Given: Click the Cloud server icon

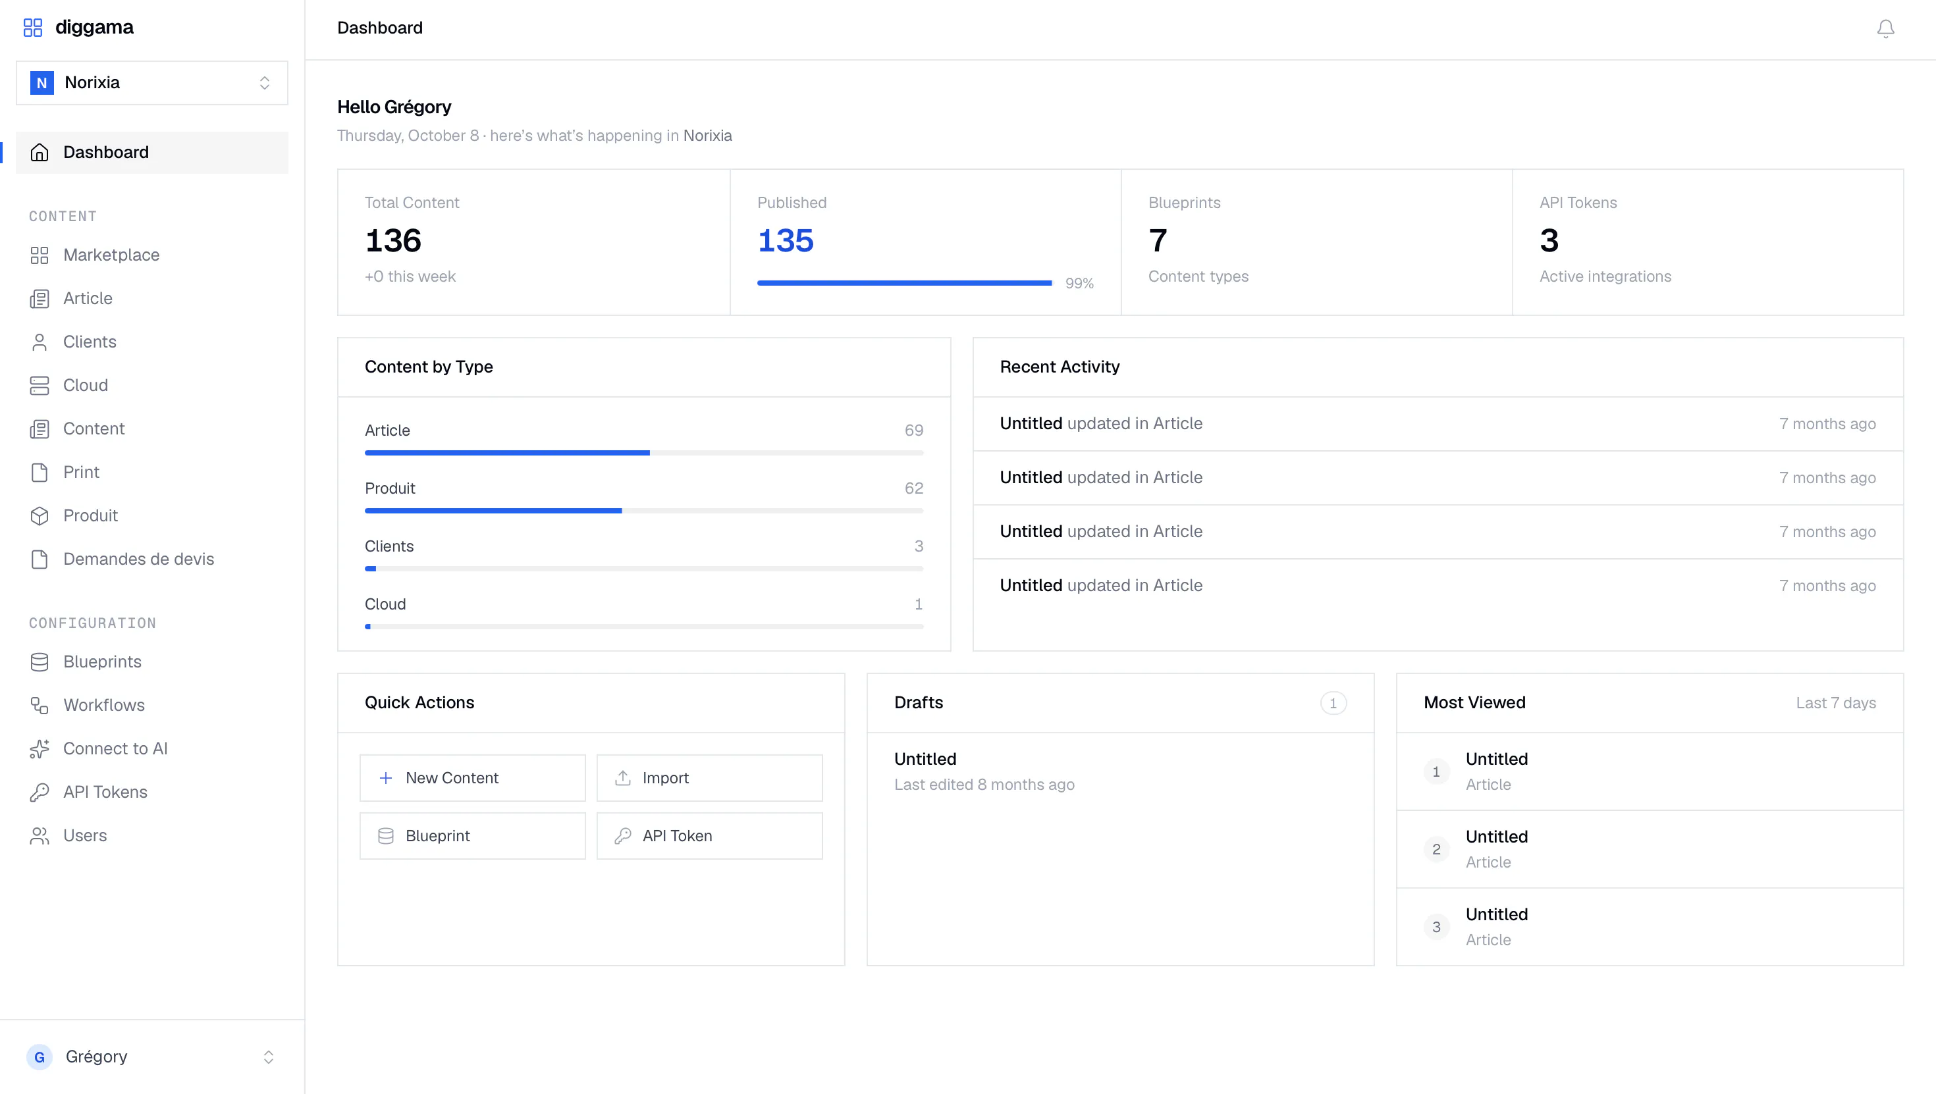Looking at the screenshot, I should click(39, 386).
